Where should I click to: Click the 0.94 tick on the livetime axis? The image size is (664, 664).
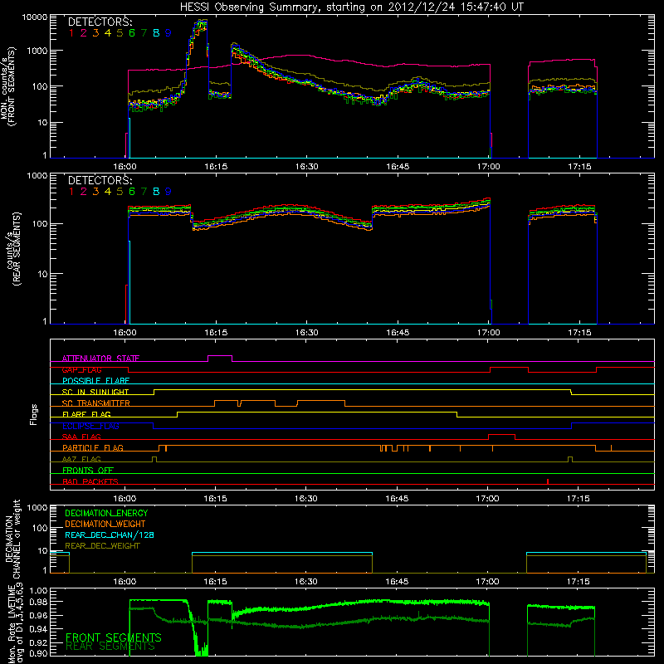(x=38, y=629)
